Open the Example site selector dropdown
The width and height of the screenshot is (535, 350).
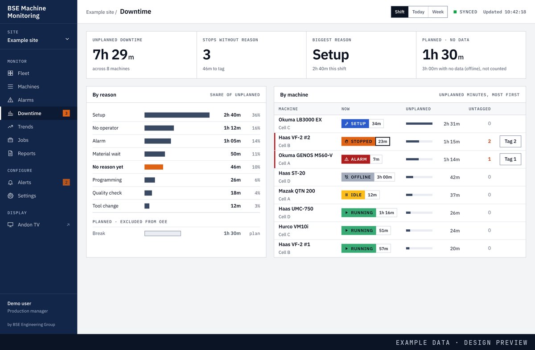pos(38,40)
